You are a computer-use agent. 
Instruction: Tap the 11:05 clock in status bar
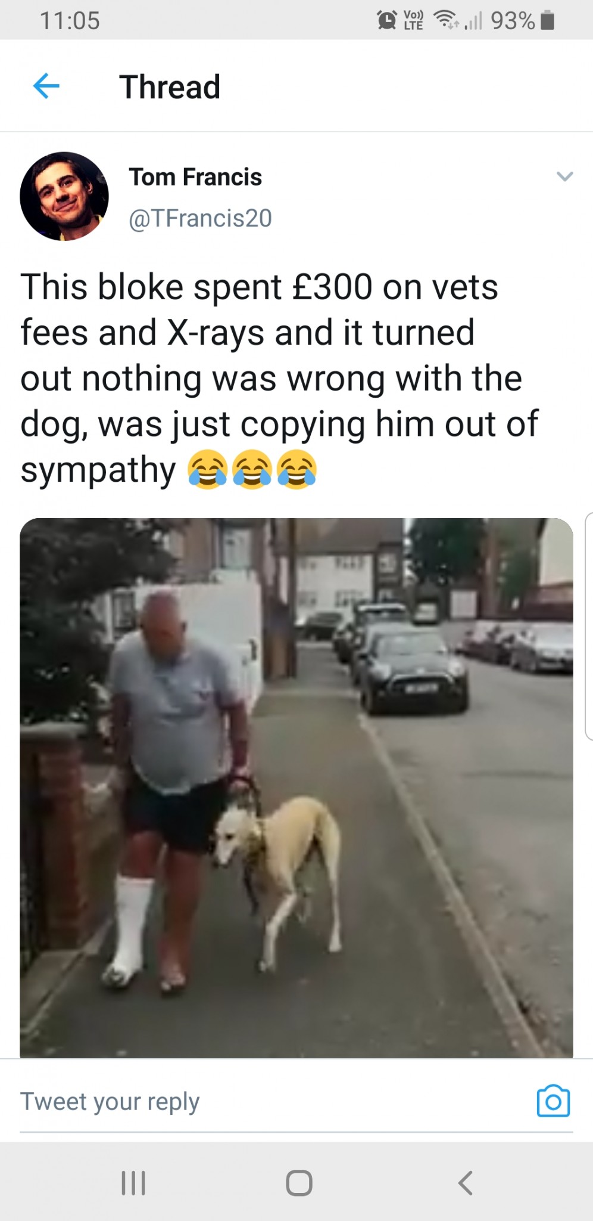click(70, 21)
